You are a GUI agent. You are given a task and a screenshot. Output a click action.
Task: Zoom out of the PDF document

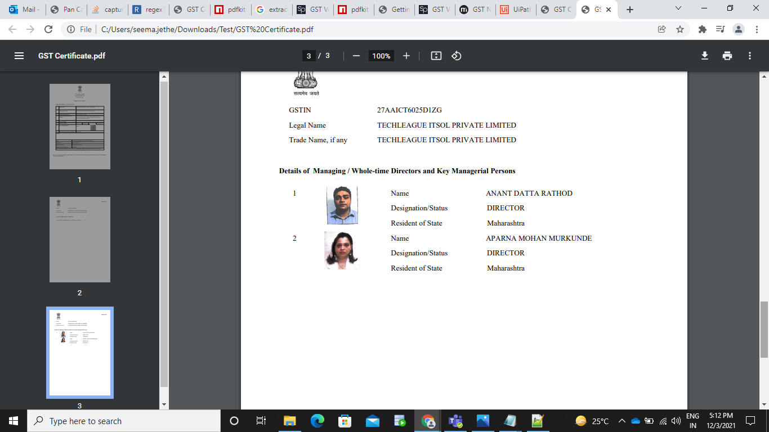[356, 56]
